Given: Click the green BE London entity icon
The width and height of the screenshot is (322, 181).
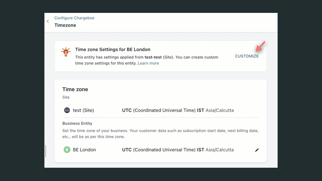Looking at the screenshot, I should (67, 150).
